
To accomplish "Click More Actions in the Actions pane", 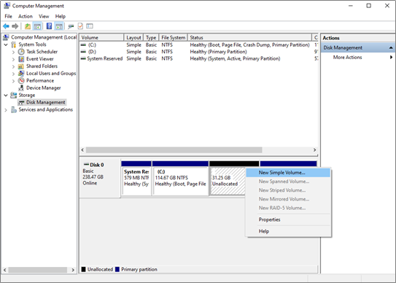I will pos(347,58).
